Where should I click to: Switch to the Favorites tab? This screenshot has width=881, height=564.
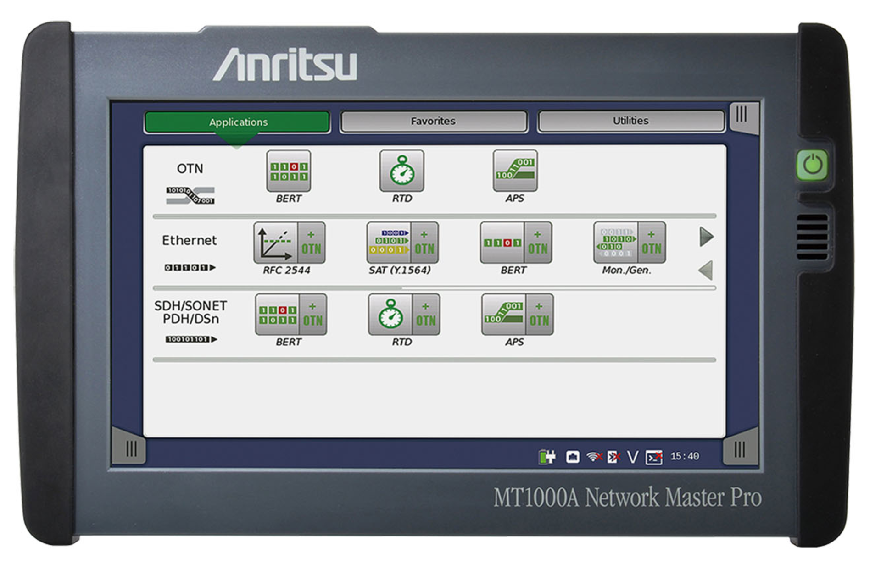click(433, 121)
